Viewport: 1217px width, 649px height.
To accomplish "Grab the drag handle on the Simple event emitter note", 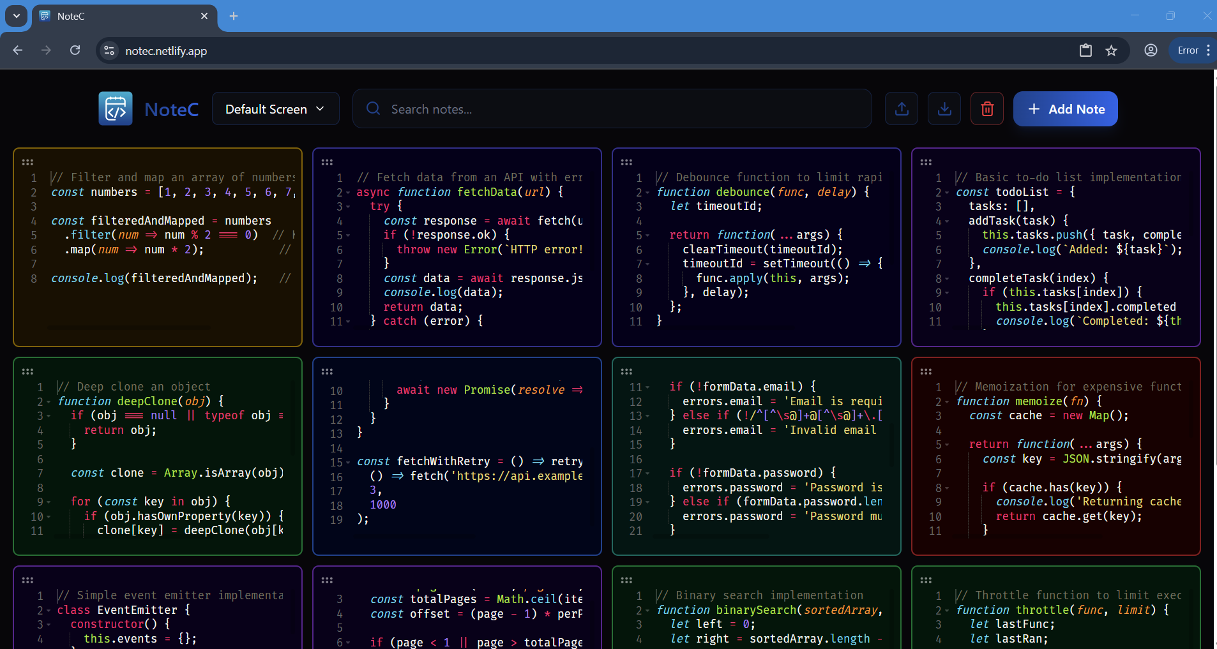I will [27, 580].
